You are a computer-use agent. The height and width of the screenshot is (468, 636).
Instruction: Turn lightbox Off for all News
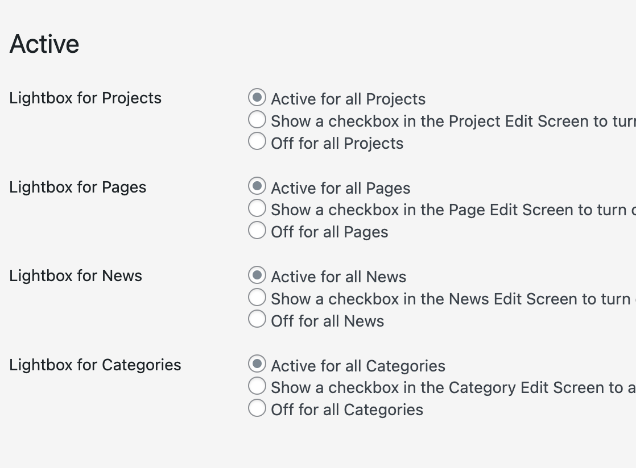[x=257, y=319]
